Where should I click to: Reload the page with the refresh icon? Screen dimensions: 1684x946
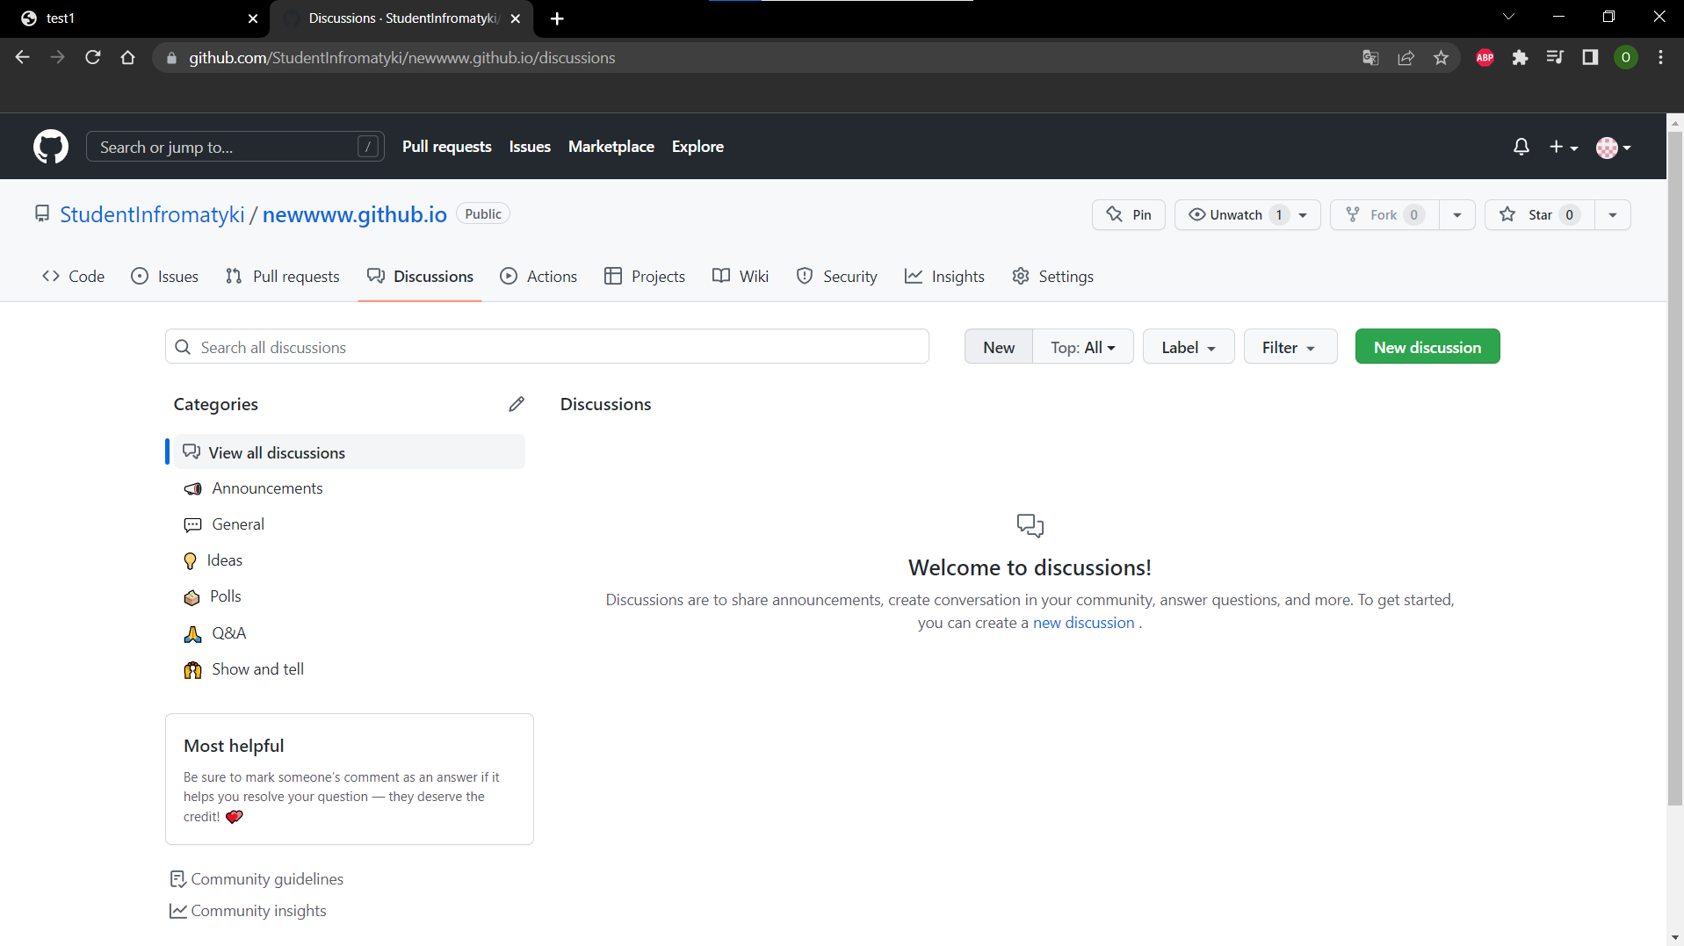(93, 58)
